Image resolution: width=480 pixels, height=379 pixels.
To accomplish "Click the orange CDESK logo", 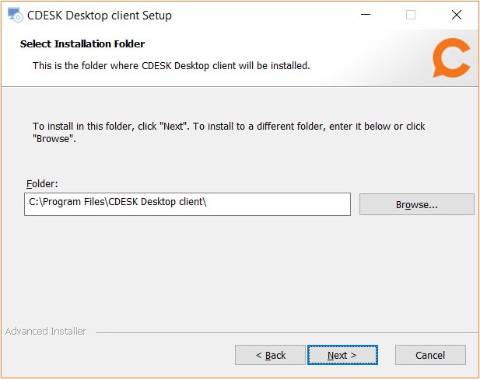I will (451, 57).
